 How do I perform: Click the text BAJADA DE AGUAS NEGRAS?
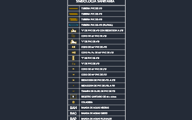[x=95, y=108]
